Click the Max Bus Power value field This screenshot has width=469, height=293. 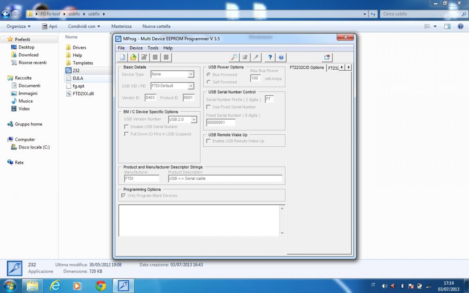(256, 78)
